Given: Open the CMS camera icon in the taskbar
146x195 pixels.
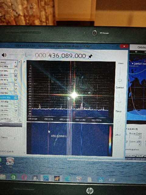Looking at the screenshot, I should tap(79, 179).
